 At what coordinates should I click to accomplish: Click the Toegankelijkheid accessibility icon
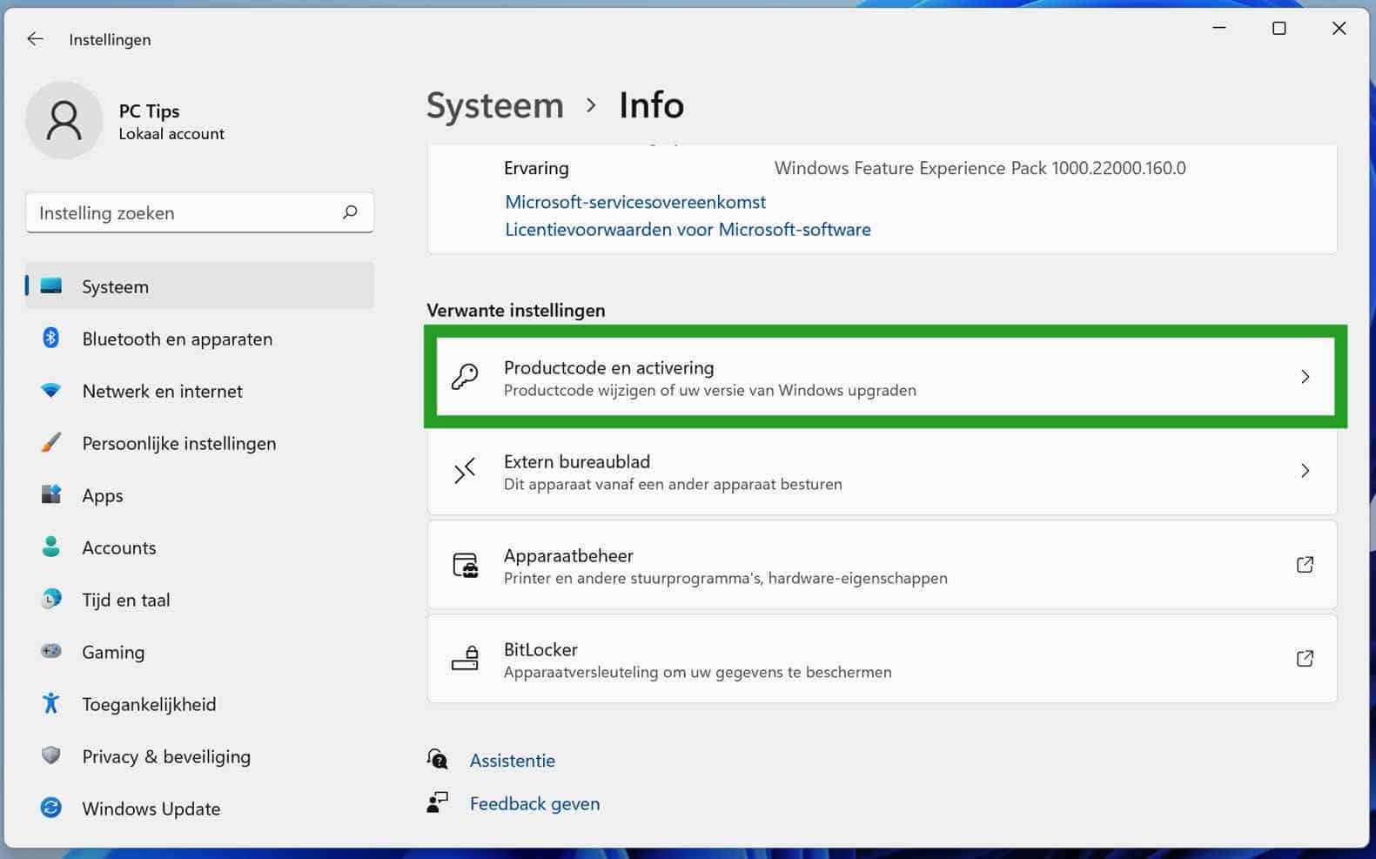(x=51, y=703)
